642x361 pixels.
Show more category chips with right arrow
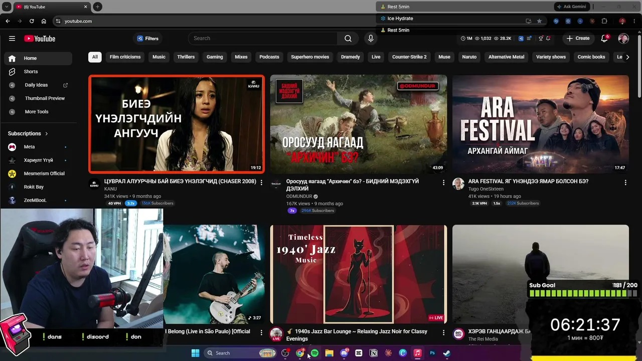click(627, 57)
